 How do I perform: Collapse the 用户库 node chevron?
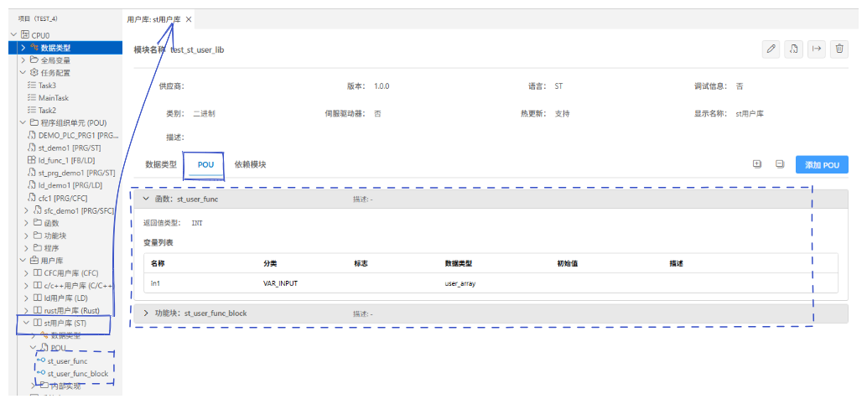[x=23, y=261]
